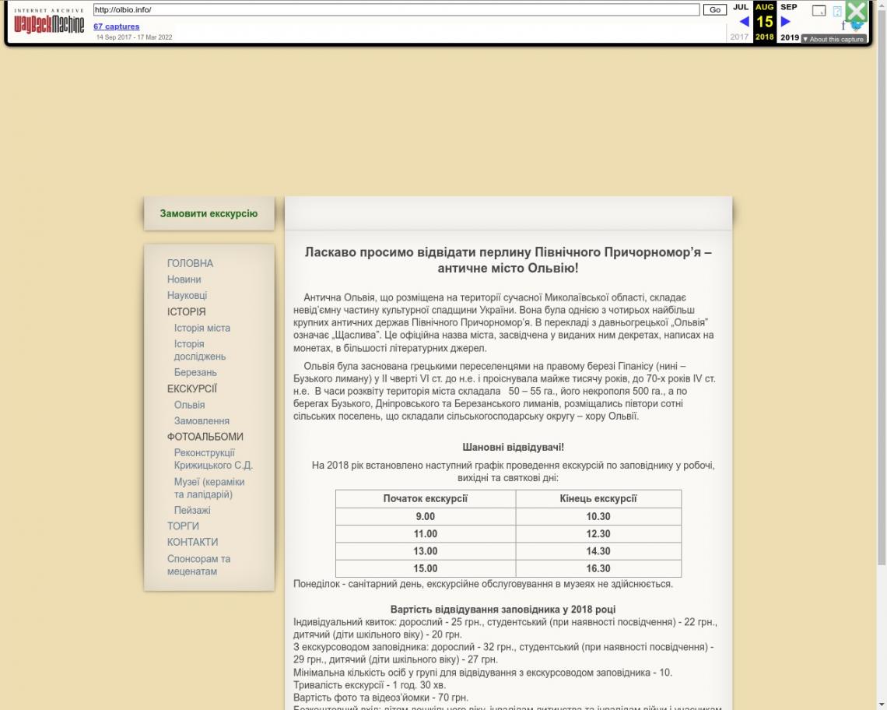Click the Шановні відвідувачі! heading

pos(513,448)
